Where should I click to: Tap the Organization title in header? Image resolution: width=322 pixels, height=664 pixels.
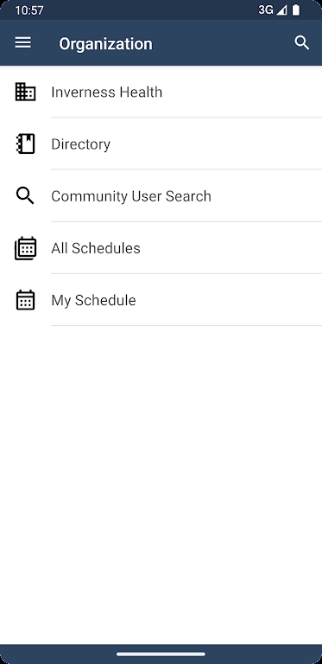[105, 43]
